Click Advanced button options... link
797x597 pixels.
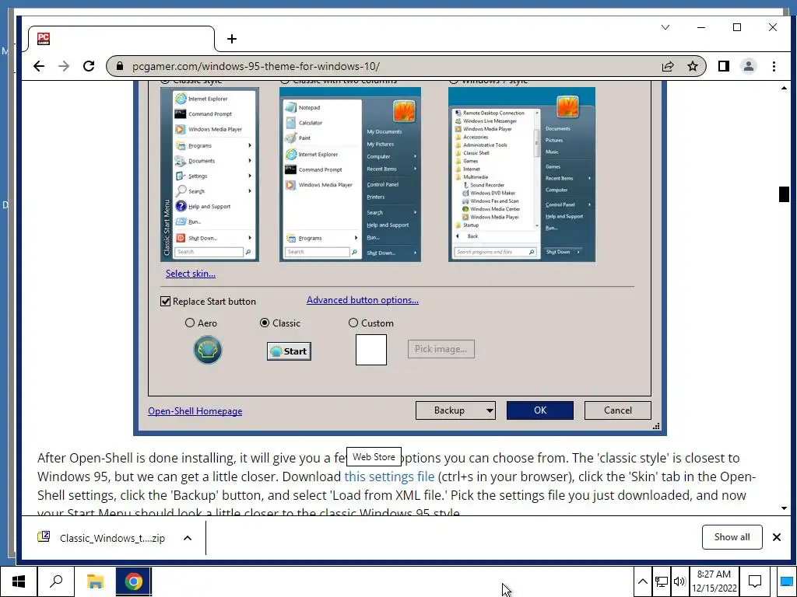coord(363,300)
